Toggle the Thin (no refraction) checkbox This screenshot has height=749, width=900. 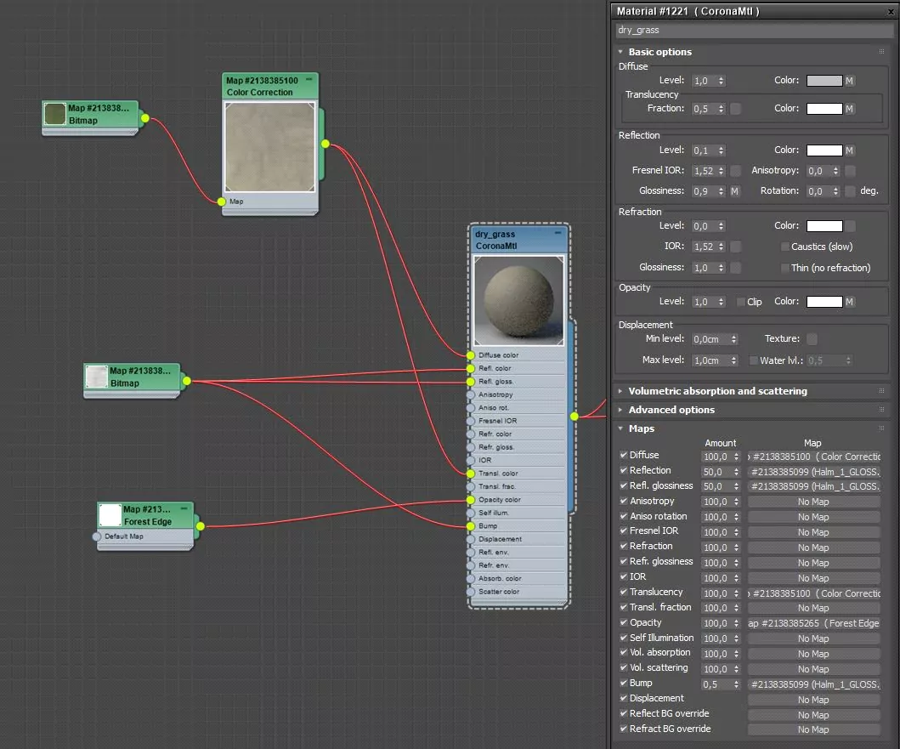coord(785,268)
